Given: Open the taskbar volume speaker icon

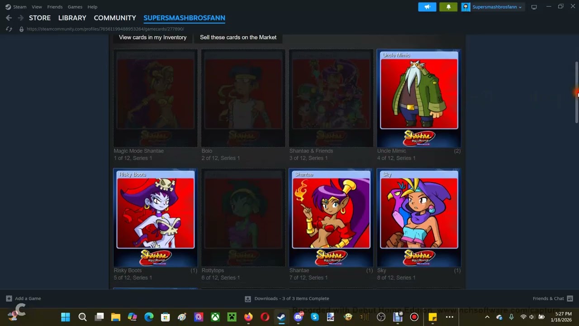Looking at the screenshot, I should [532, 317].
